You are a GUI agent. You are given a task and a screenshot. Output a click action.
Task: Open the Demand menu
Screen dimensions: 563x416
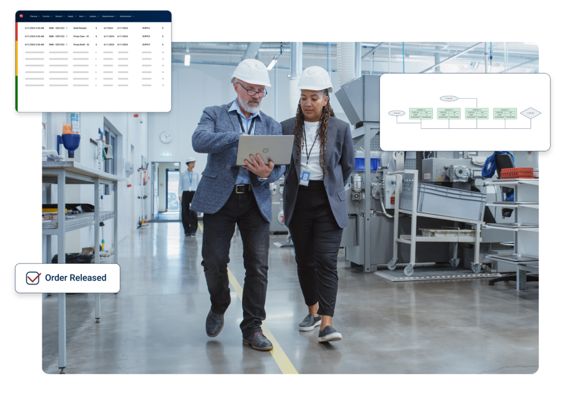click(x=59, y=17)
